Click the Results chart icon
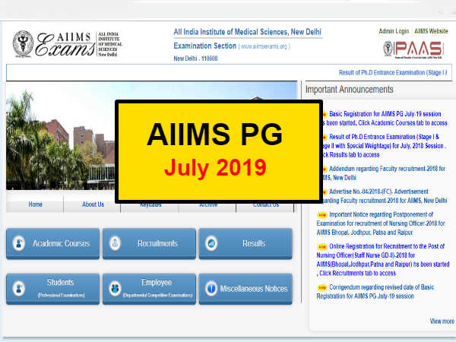456x342 pixels. 211,243
